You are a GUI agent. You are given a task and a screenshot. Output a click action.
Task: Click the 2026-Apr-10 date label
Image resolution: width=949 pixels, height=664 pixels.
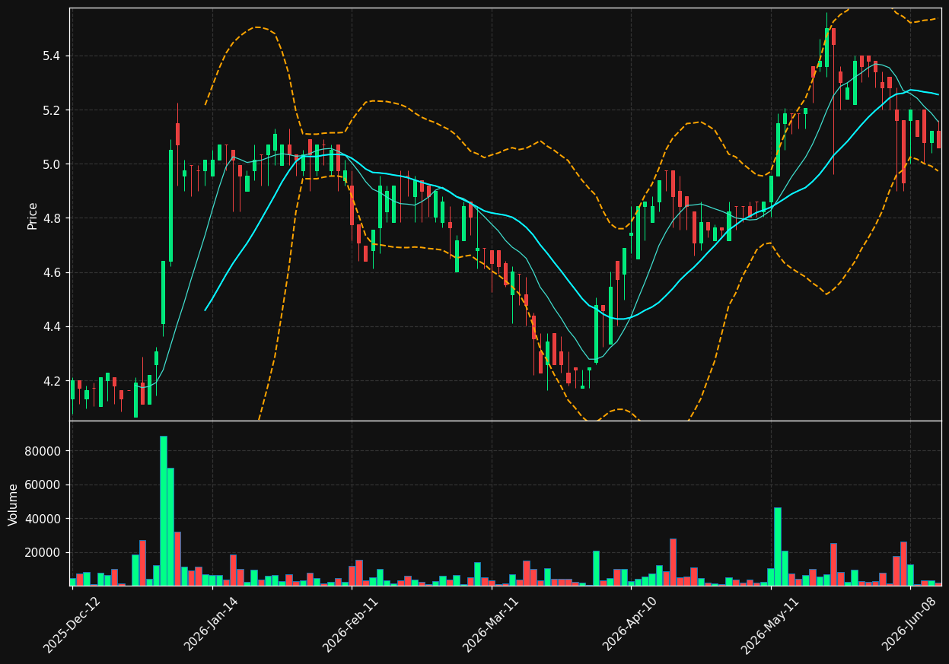tap(630, 624)
